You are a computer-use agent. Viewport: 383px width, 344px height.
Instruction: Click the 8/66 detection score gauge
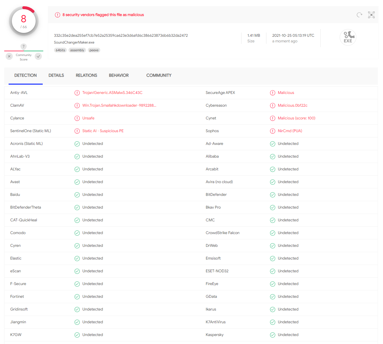[x=24, y=21]
